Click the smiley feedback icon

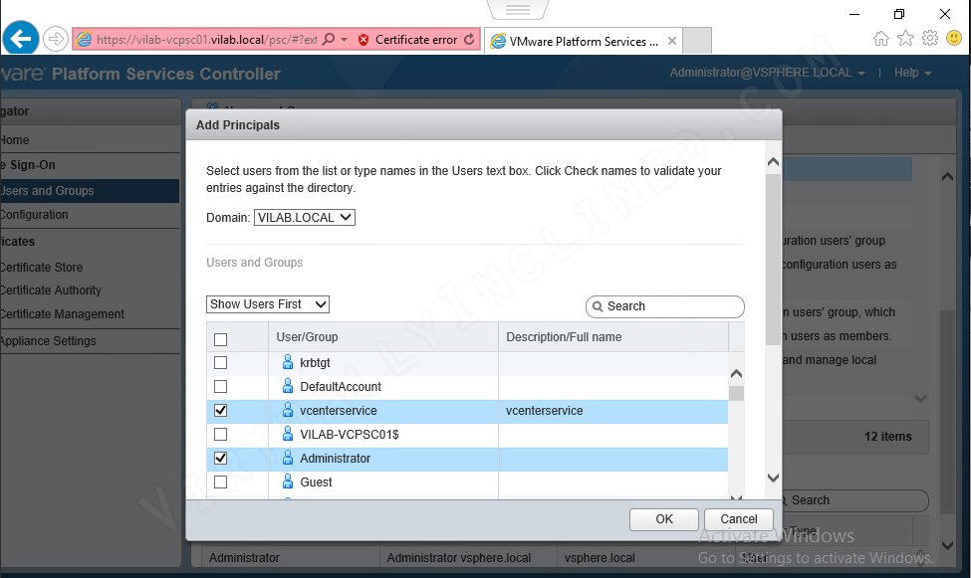click(954, 39)
